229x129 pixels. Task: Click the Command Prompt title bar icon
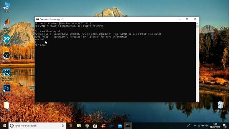coord(37,19)
